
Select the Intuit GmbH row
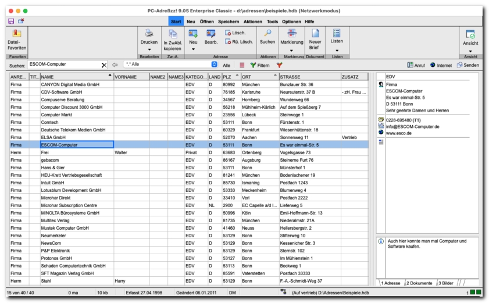(x=189, y=183)
